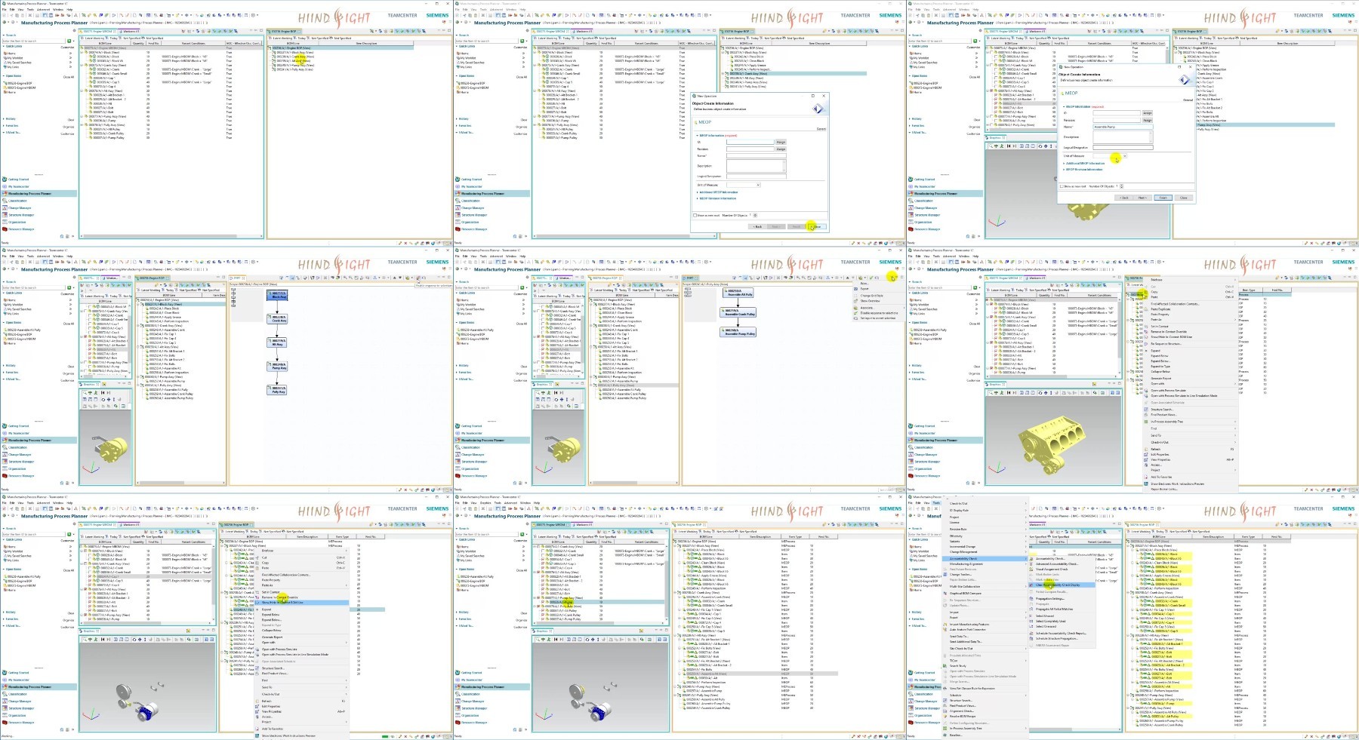
Task: Focus the Name field in empty New Operation dialog
Action: [x=757, y=155]
